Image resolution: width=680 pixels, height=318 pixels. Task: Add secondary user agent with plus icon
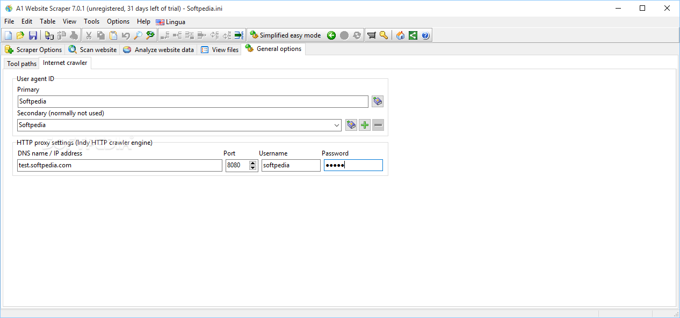pyautogui.click(x=365, y=125)
